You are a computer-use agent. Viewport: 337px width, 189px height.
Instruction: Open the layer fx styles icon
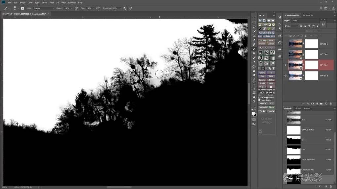coord(308,104)
